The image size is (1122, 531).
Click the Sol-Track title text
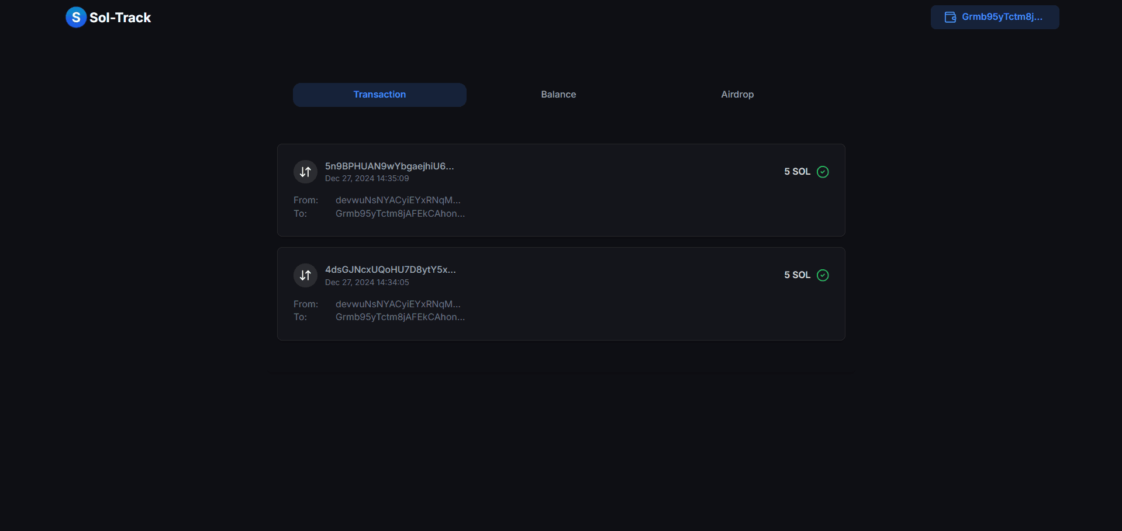click(119, 18)
